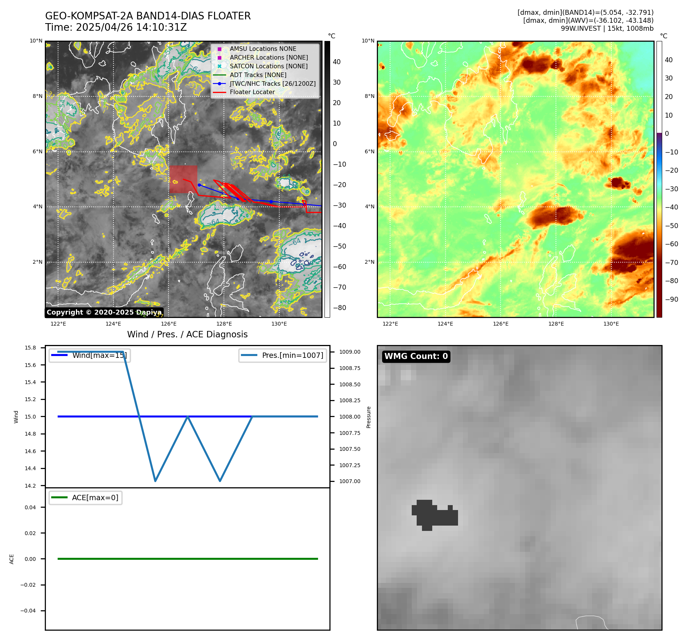The width and height of the screenshot is (688, 644).
Task: Click the dark masked blob in WMG panel
Action: pyautogui.click(x=435, y=515)
